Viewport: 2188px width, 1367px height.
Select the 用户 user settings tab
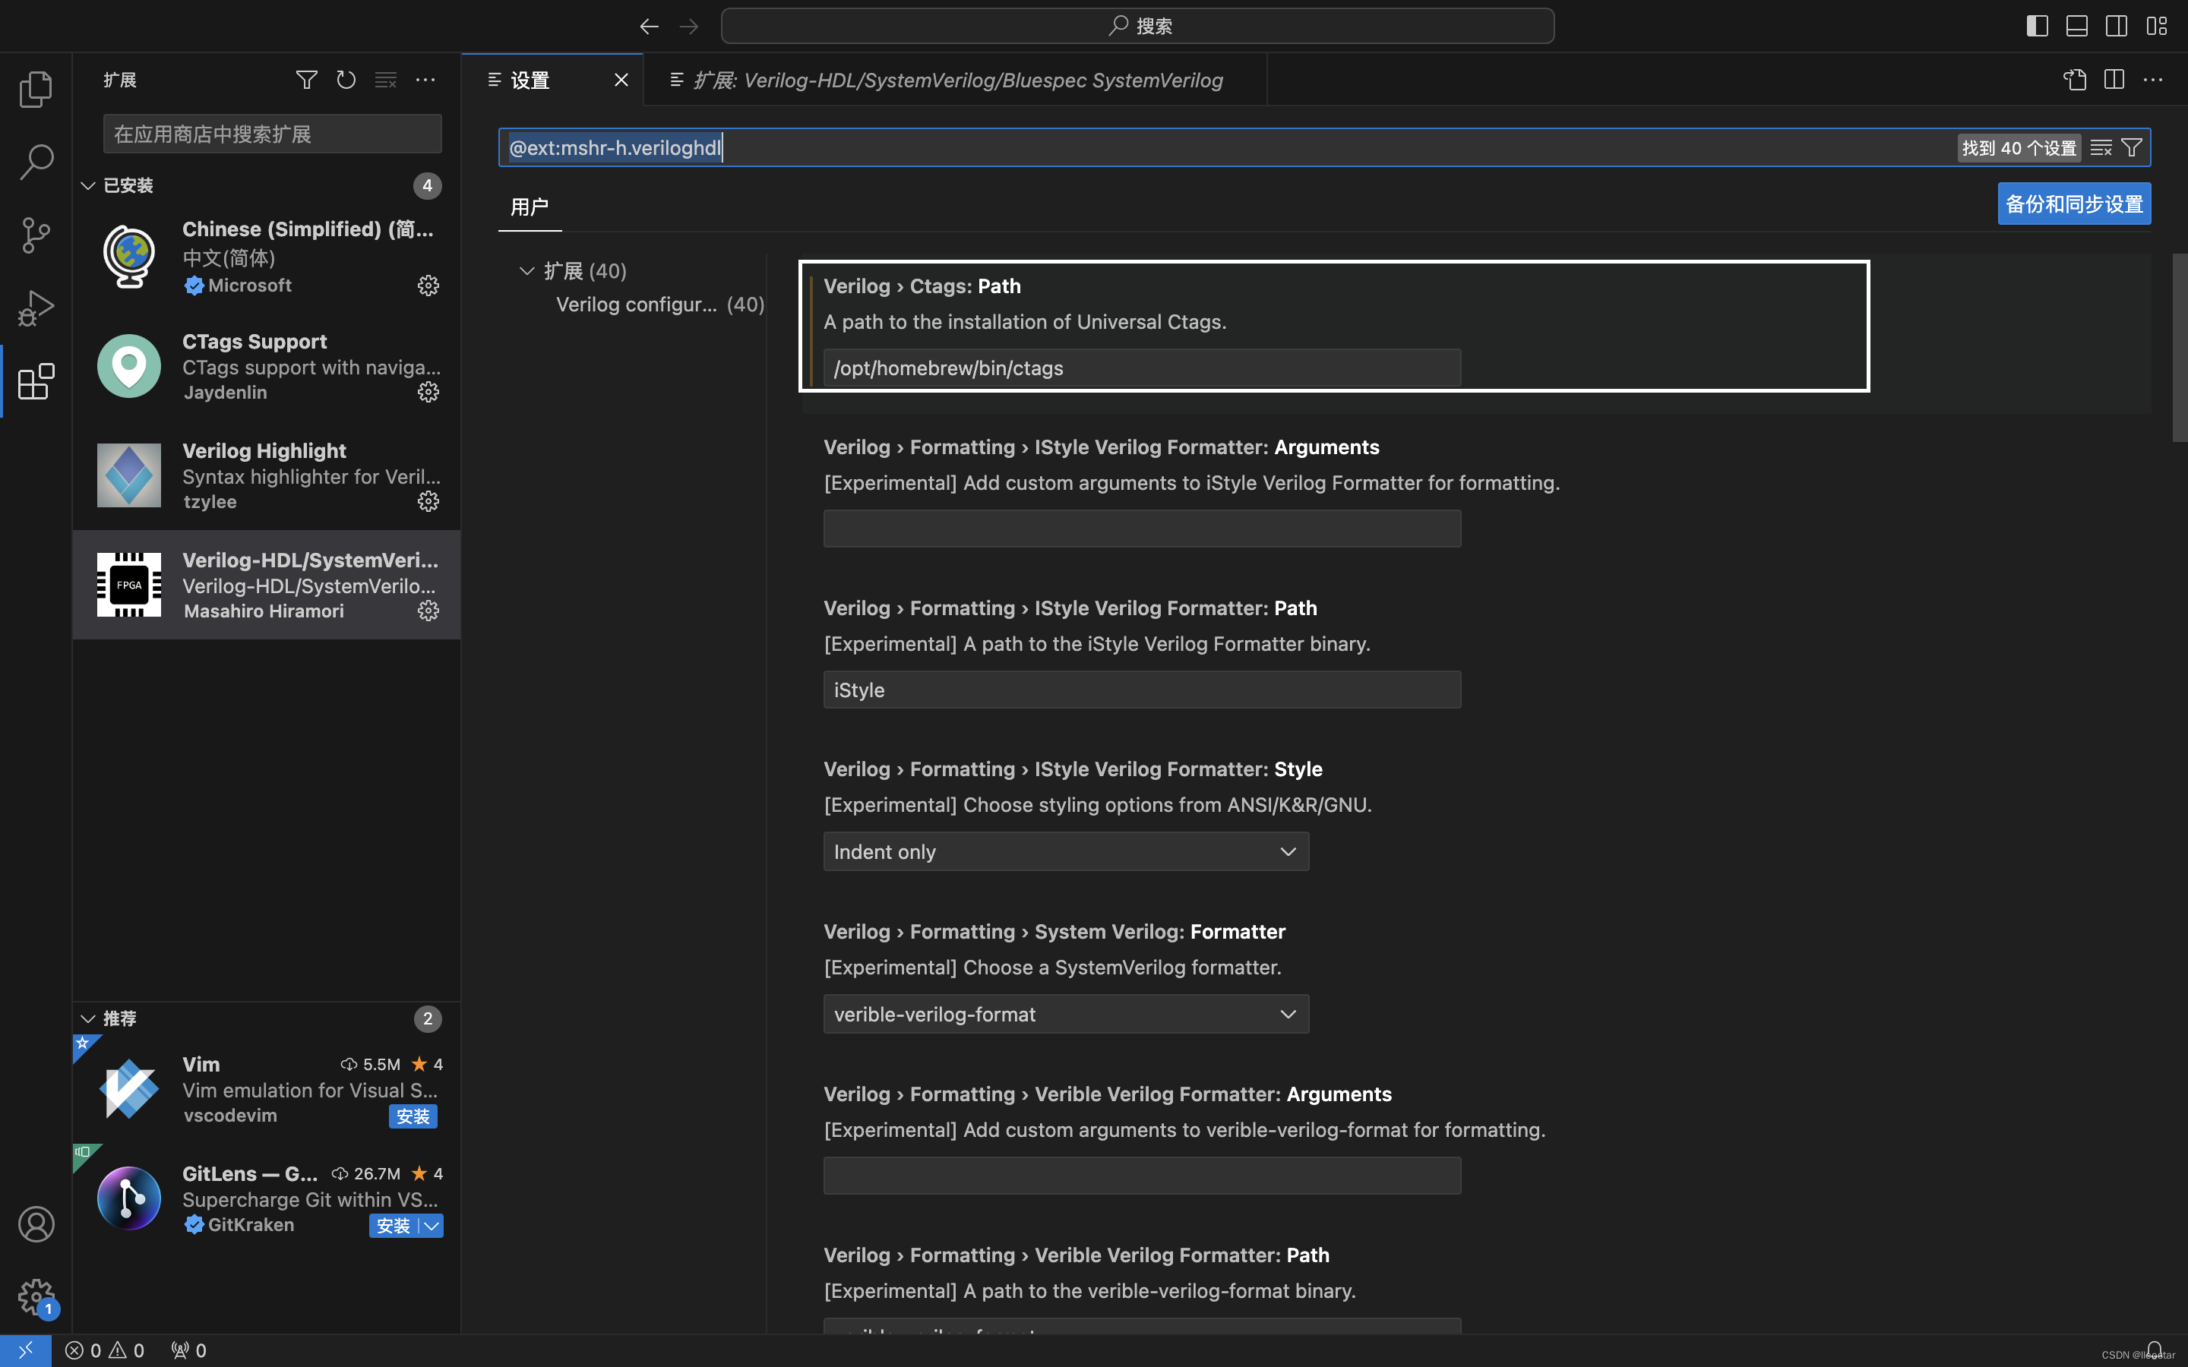pyautogui.click(x=530, y=206)
